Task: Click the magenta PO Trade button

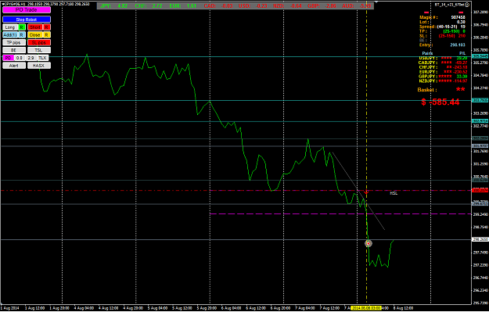Action: 27,10
